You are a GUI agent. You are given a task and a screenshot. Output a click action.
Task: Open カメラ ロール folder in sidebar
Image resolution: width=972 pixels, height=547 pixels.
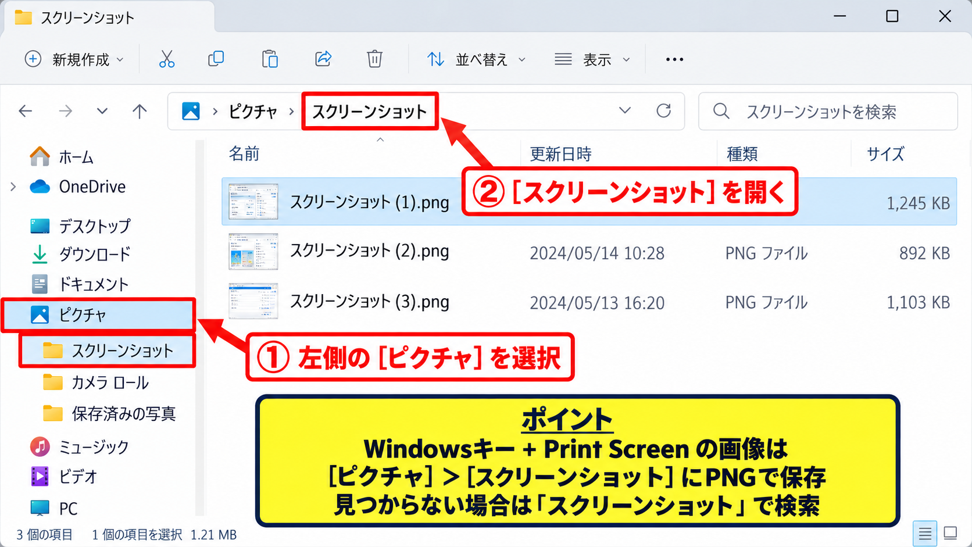[x=96, y=382]
